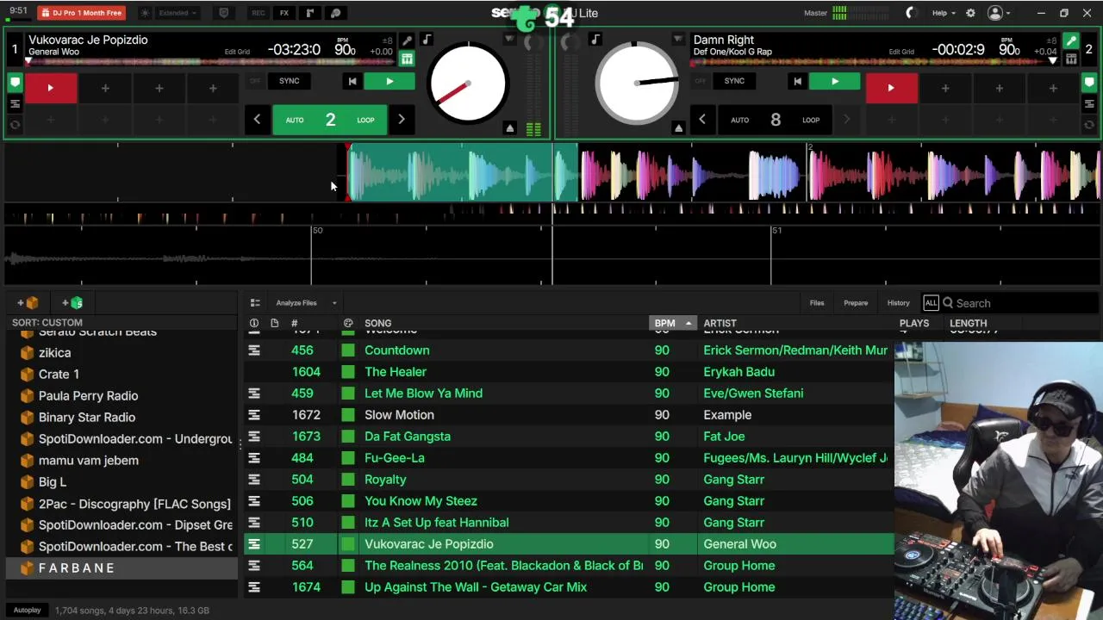Open the Files panel tab
The height and width of the screenshot is (620, 1103).
tap(817, 303)
